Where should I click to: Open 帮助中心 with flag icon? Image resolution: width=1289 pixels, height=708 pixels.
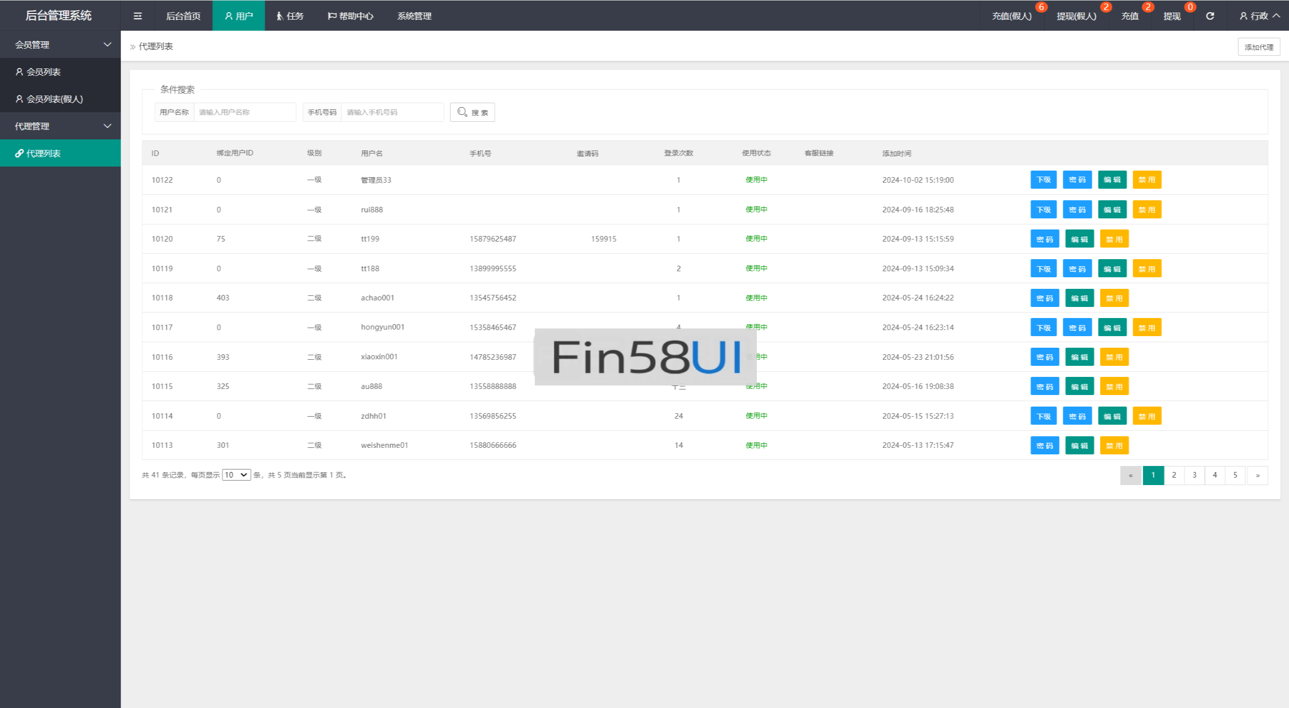click(350, 16)
